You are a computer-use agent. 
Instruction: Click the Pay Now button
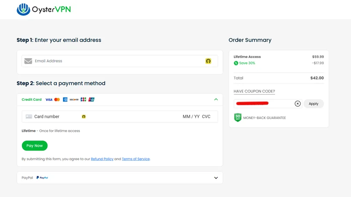tap(35, 146)
